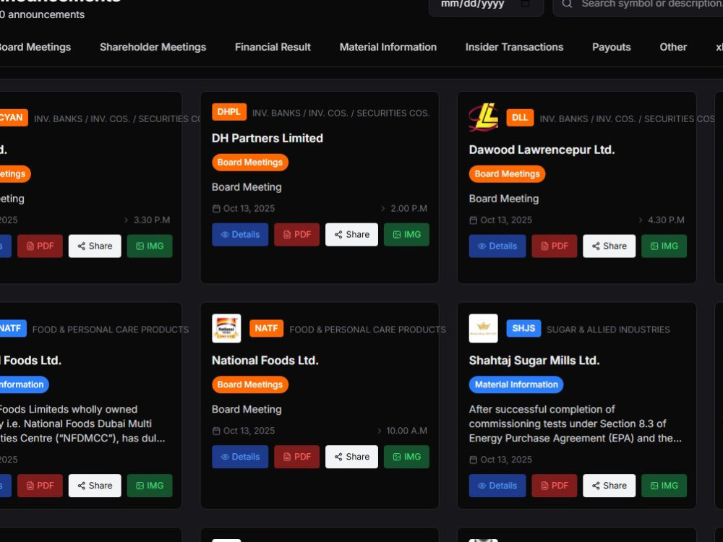View Details for Shahtaj Sugar Mills Ltd.

point(497,486)
